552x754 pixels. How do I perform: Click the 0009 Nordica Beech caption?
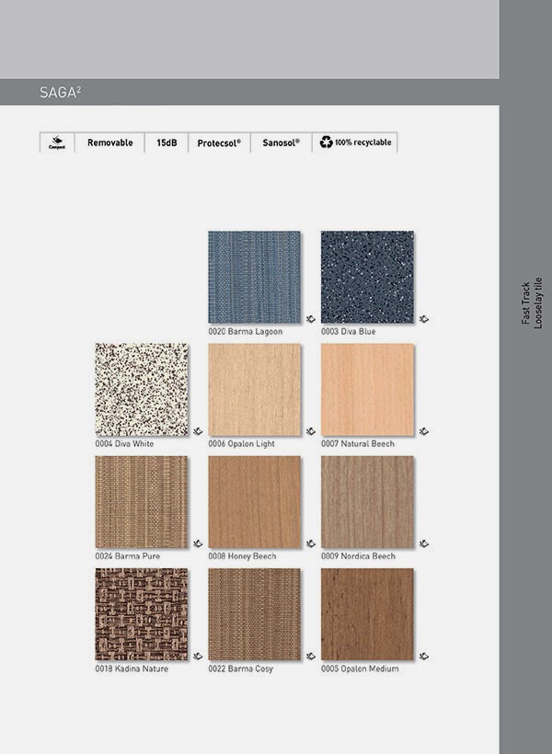(x=359, y=556)
